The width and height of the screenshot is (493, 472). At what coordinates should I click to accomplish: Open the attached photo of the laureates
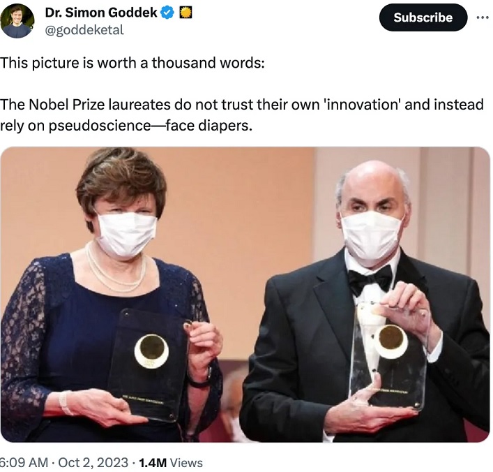(x=245, y=295)
